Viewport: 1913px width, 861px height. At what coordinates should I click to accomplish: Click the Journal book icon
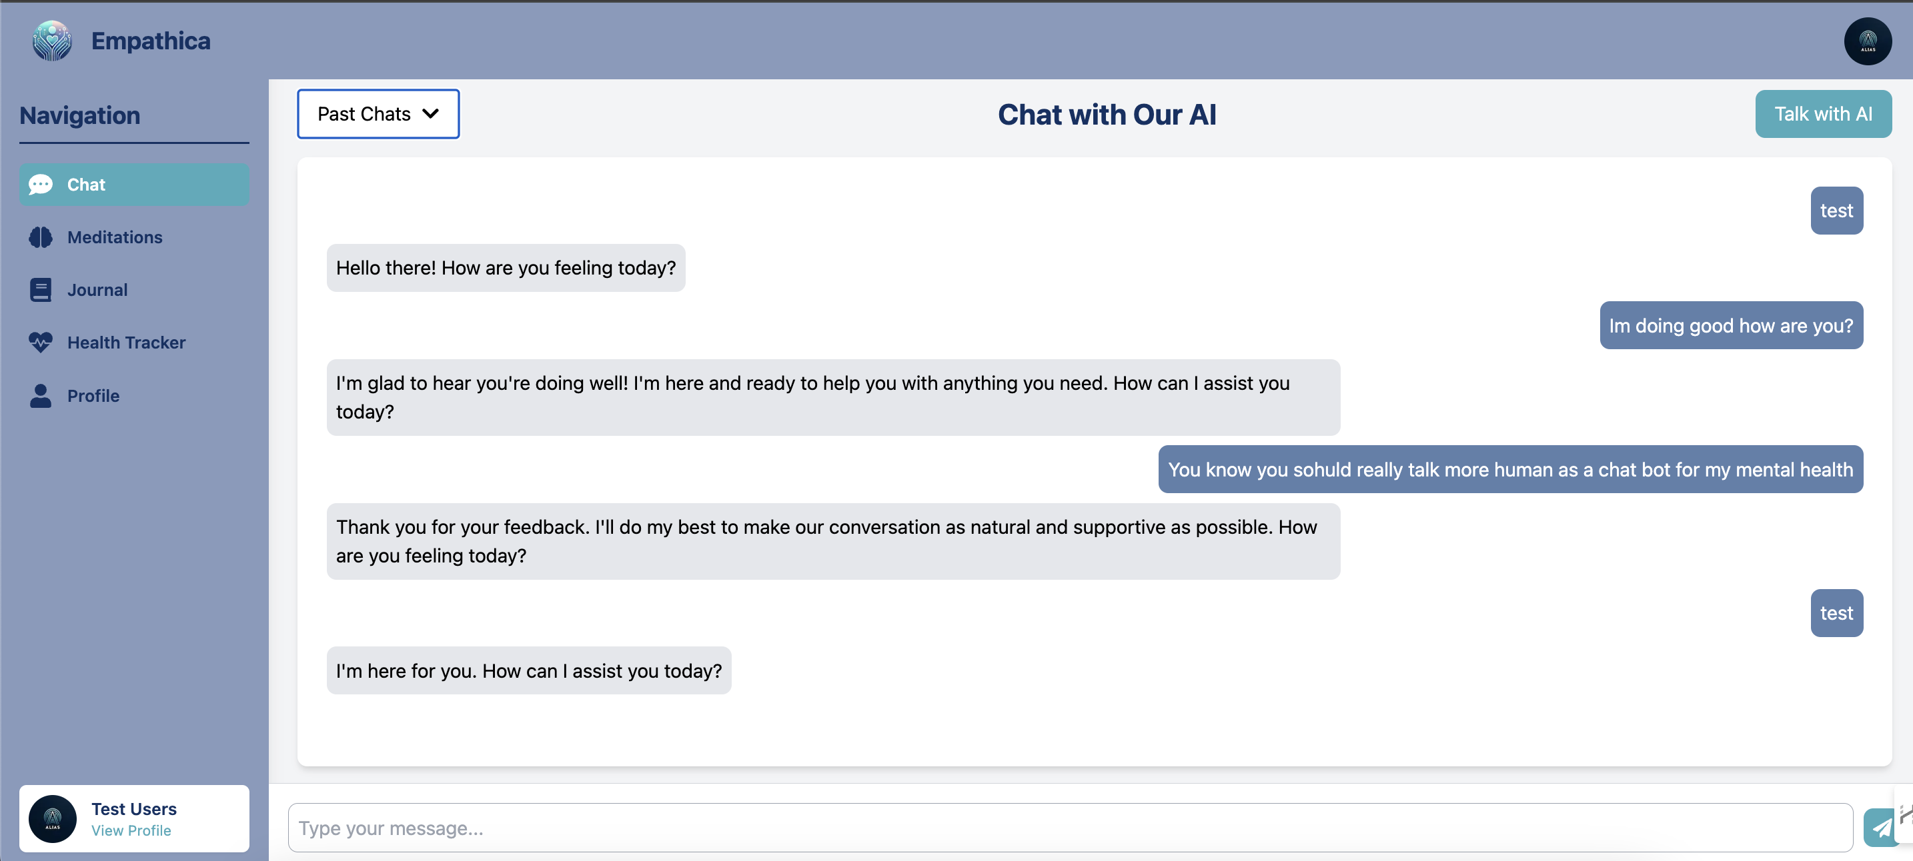(x=41, y=290)
